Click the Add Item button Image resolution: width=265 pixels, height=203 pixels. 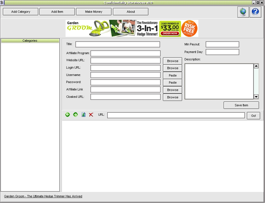57,12
